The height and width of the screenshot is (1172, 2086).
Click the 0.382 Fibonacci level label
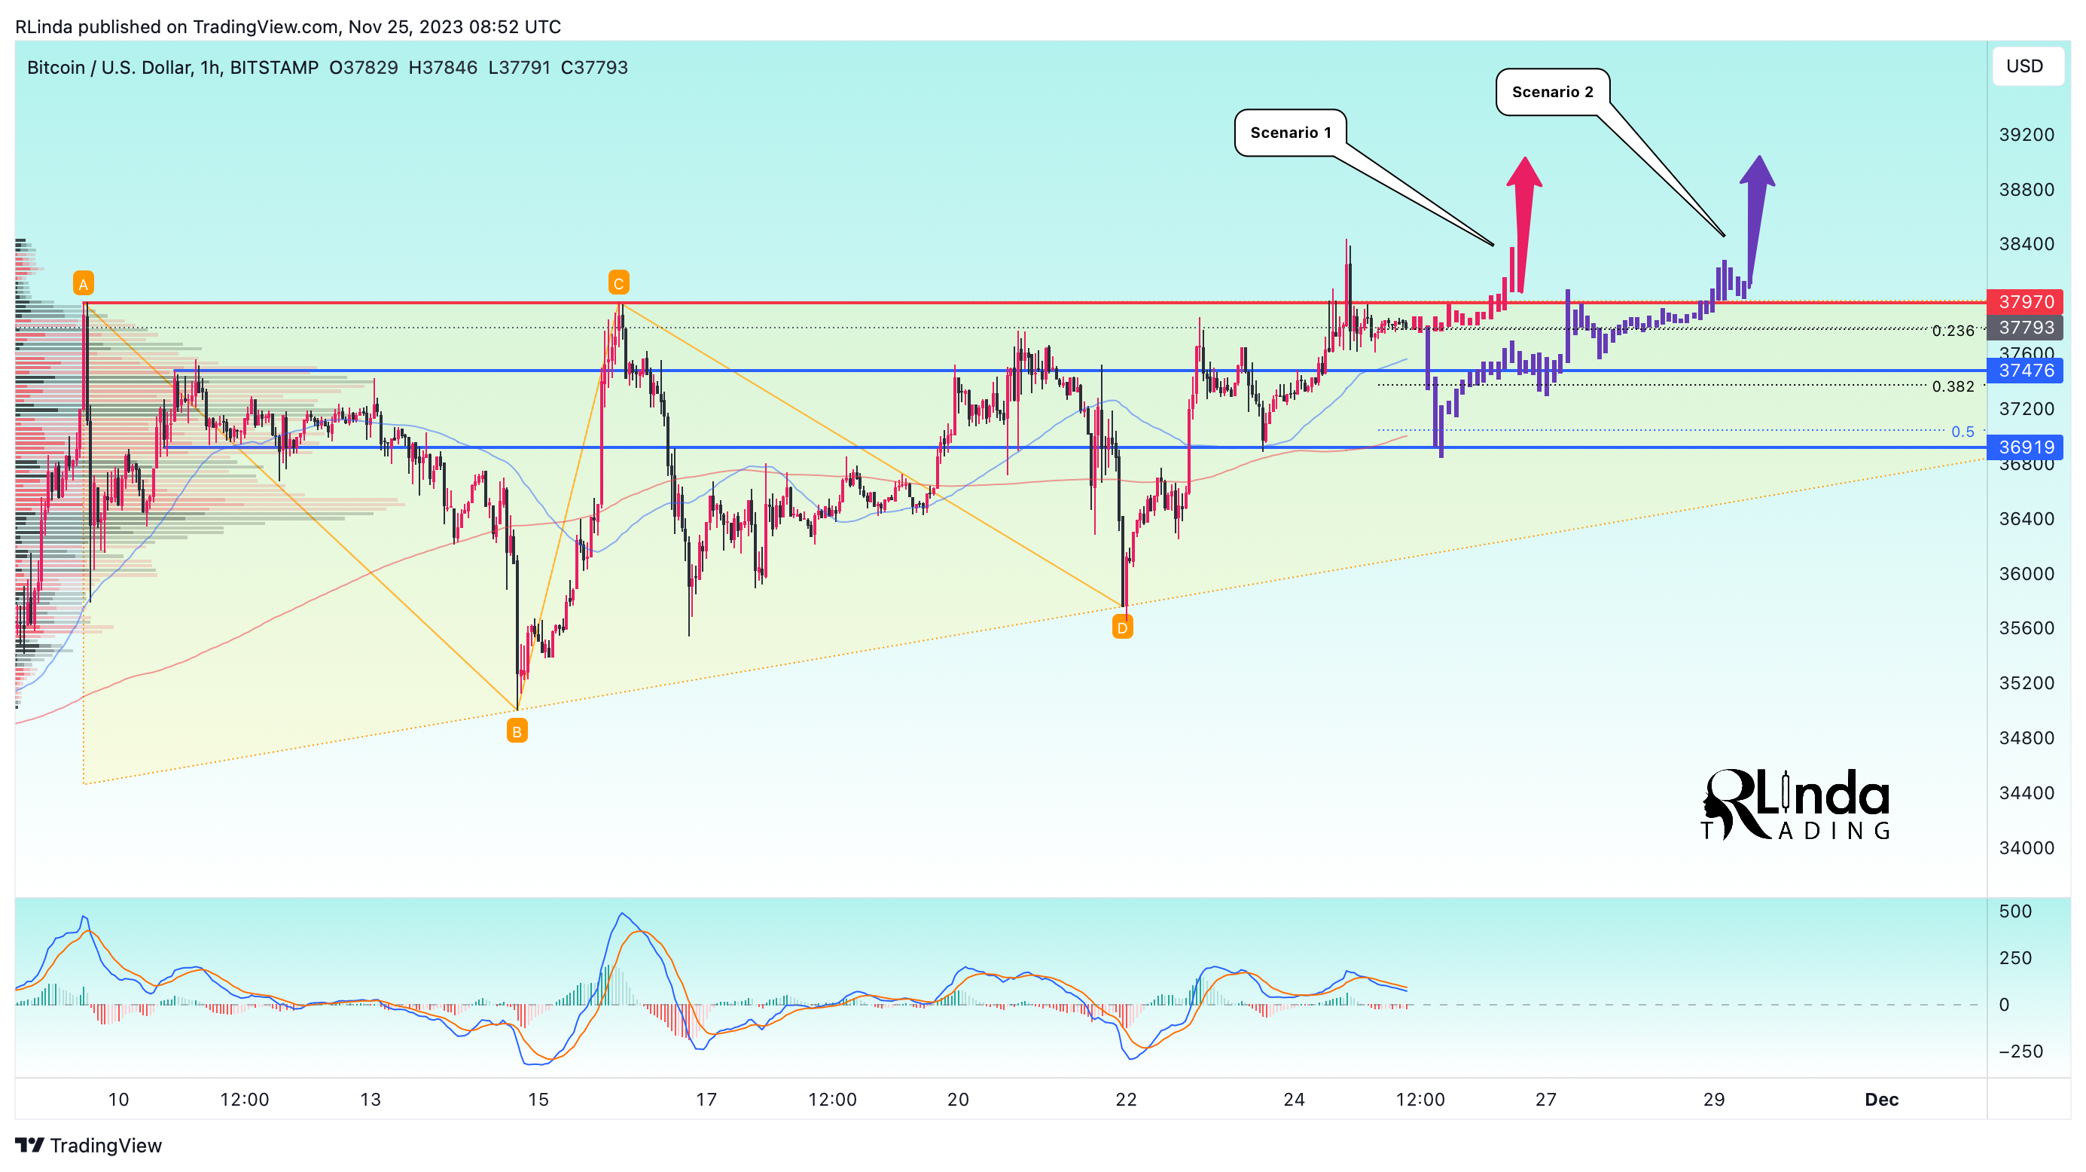pyautogui.click(x=1953, y=387)
